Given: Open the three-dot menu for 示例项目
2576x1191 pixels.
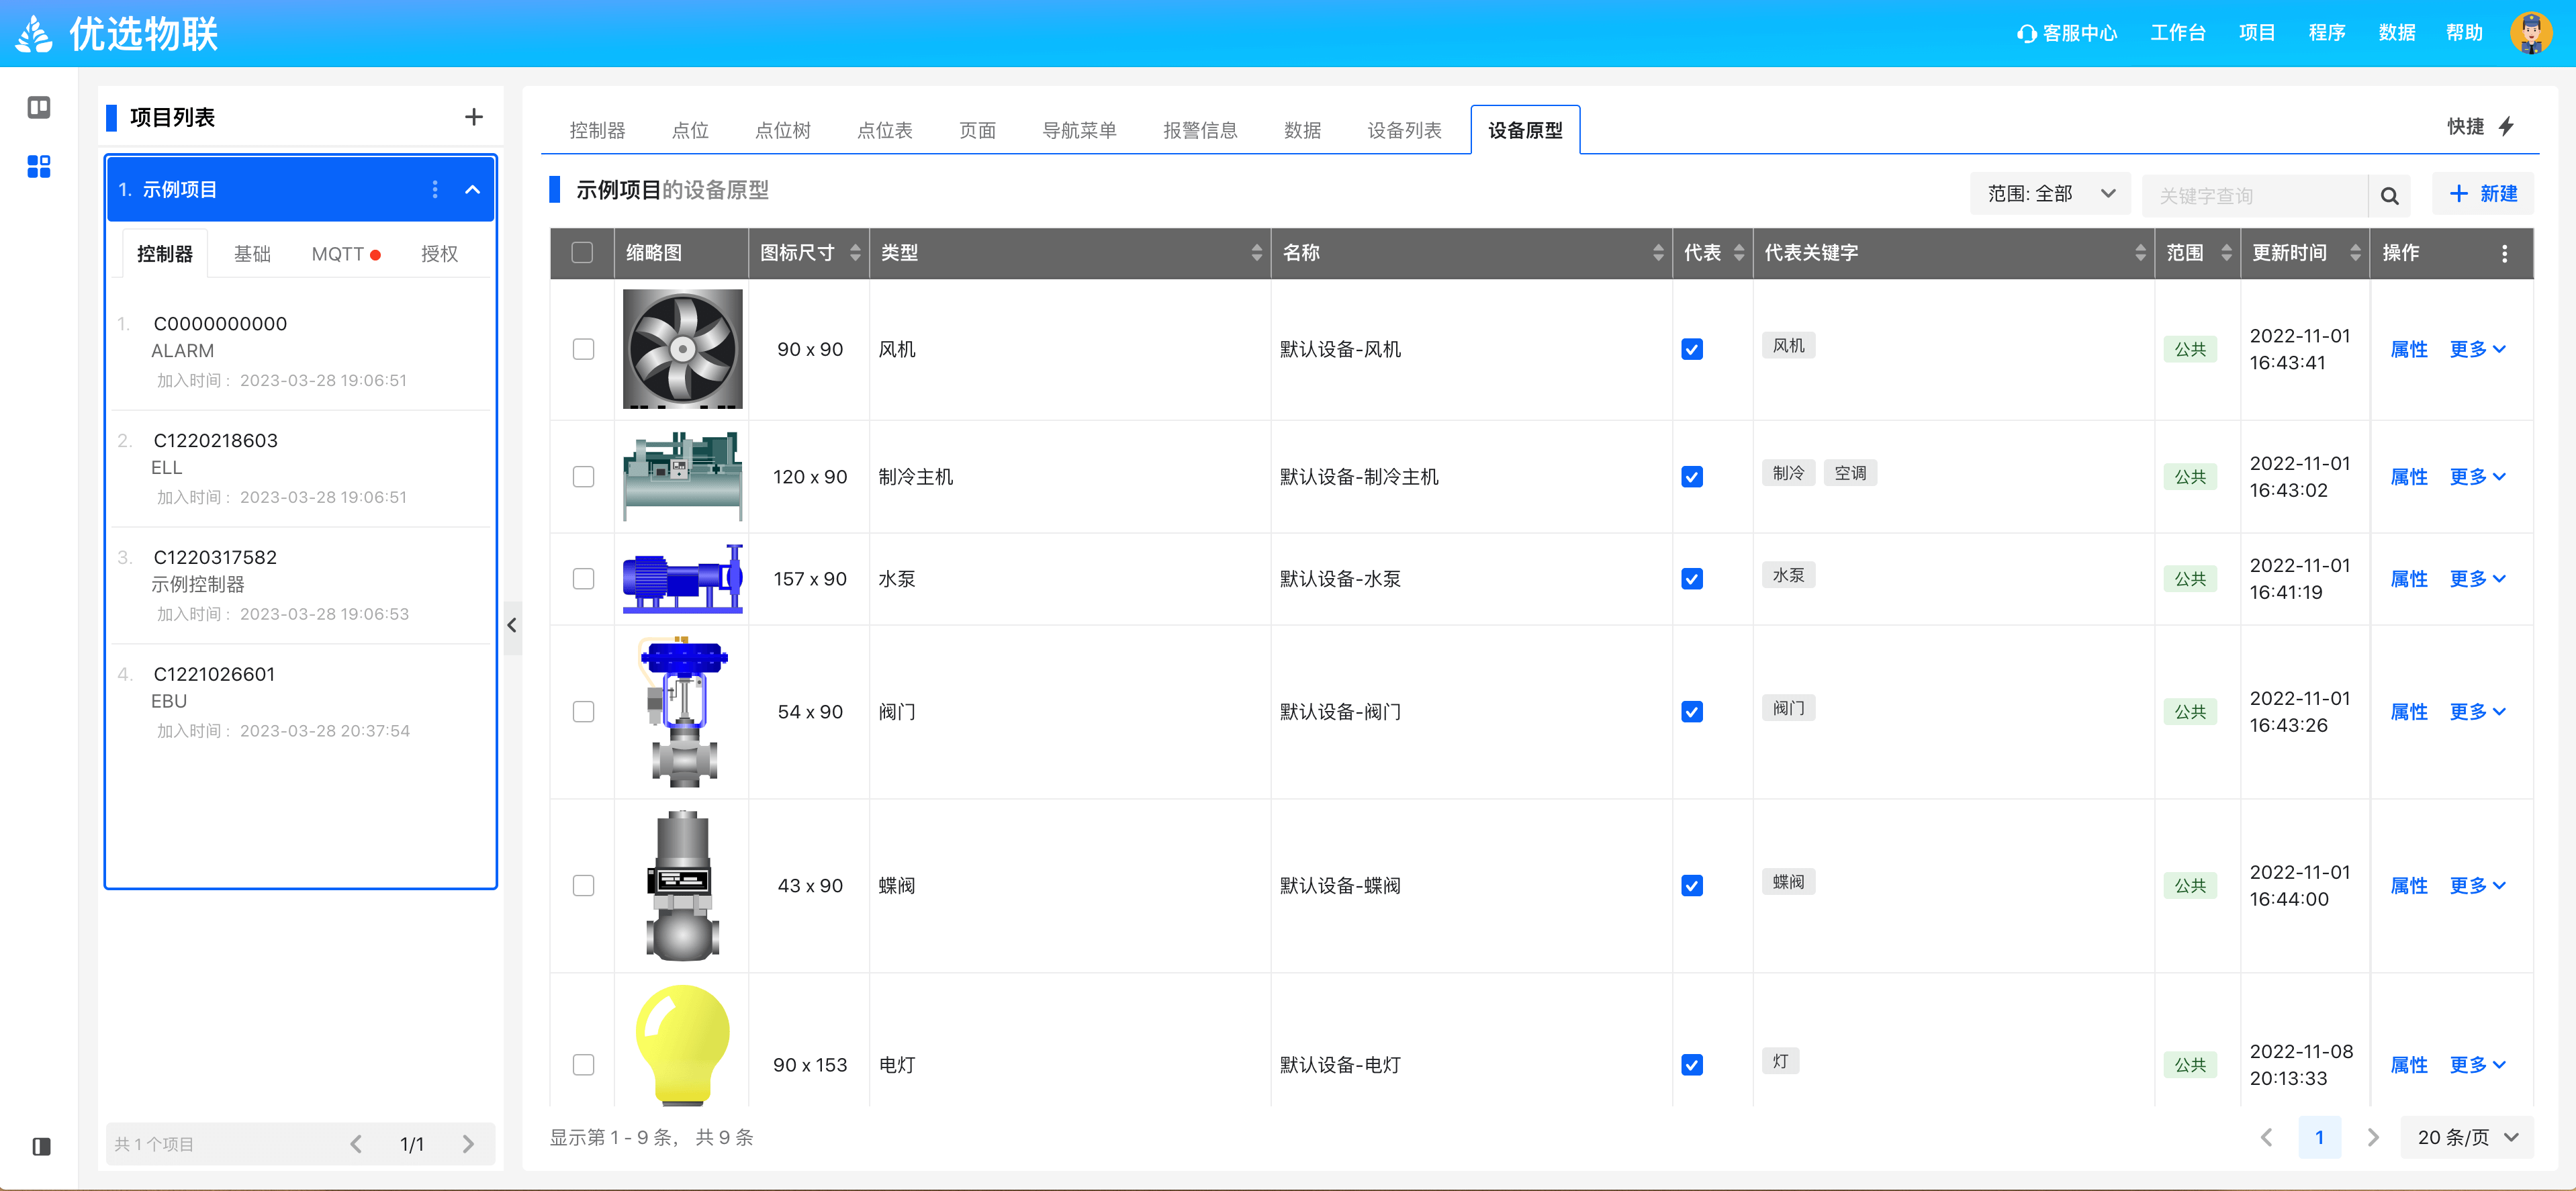Looking at the screenshot, I should (x=434, y=189).
